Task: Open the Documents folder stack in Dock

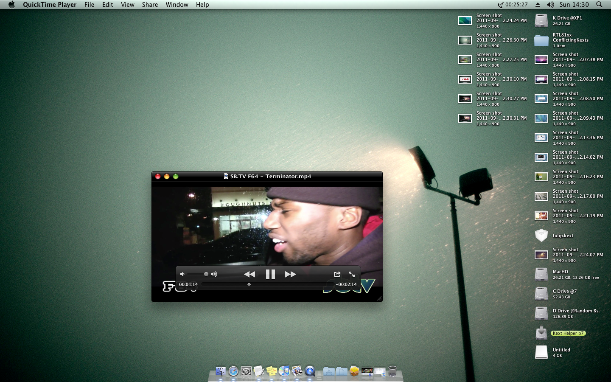Action: [342, 371]
